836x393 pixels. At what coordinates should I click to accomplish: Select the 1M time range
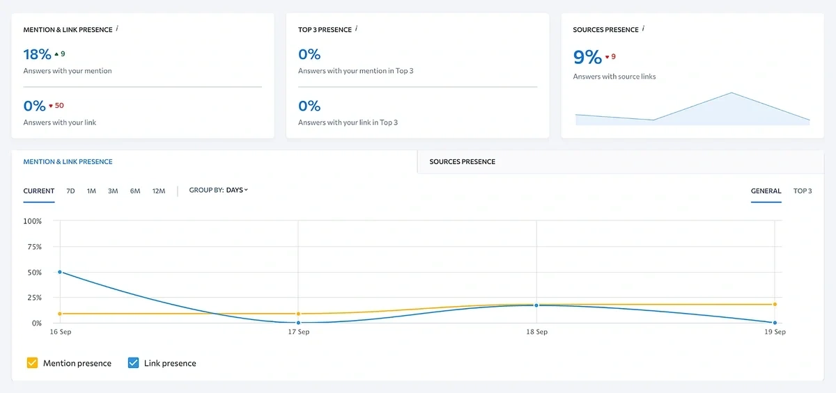tap(91, 191)
